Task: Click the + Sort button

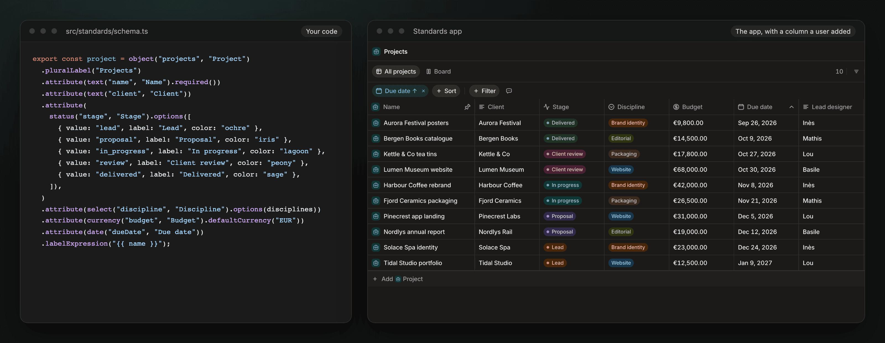Action: coord(446,91)
